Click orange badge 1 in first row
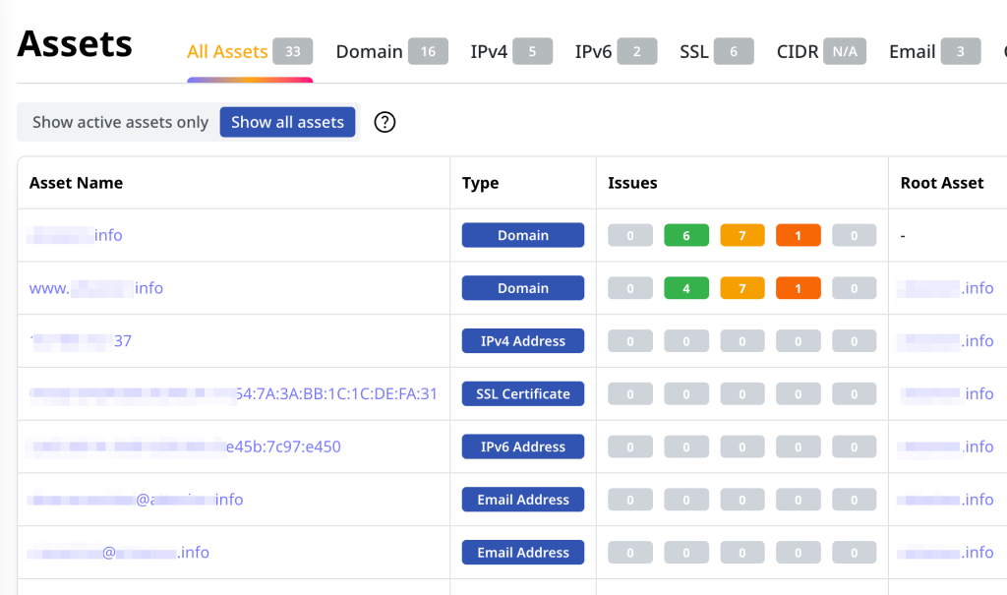Image resolution: width=1007 pixels, height=595 pixels. click(799, 235)
